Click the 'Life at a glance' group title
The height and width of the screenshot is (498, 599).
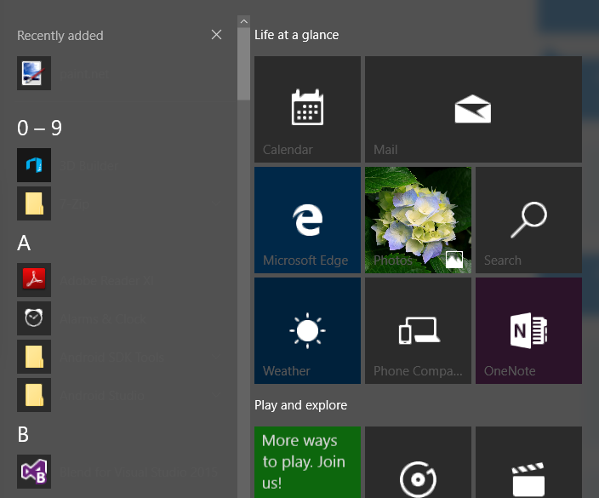296,35
